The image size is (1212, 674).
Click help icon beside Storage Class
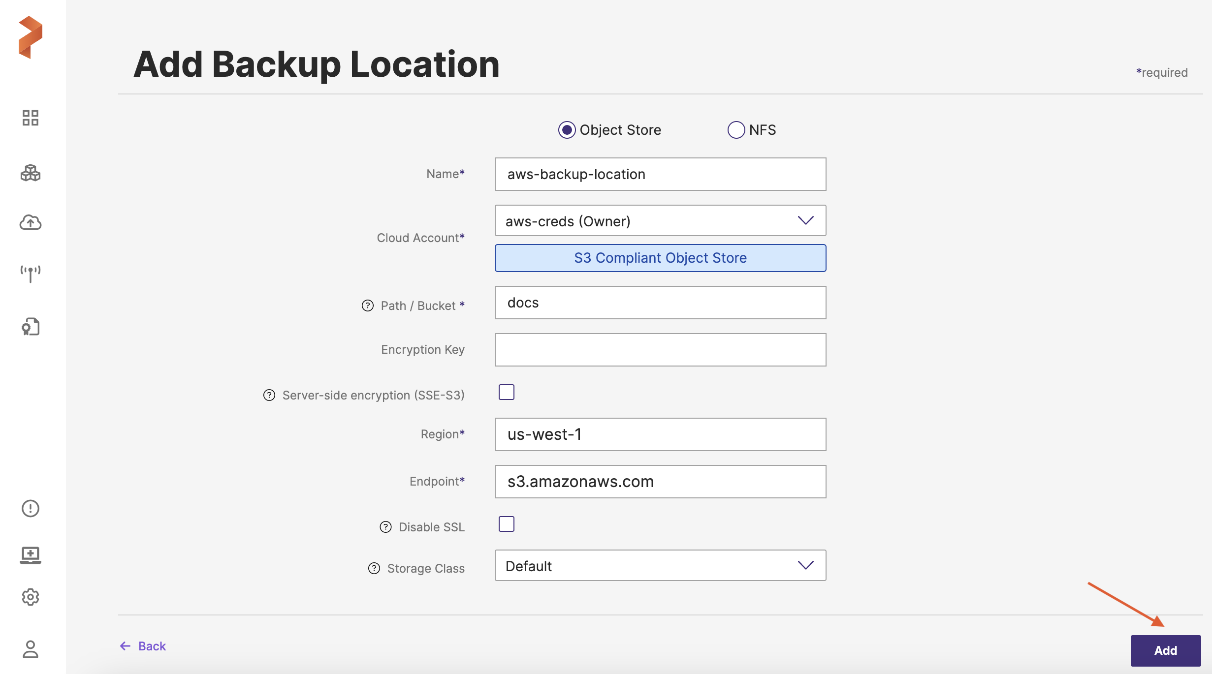(x=374, y=568)
